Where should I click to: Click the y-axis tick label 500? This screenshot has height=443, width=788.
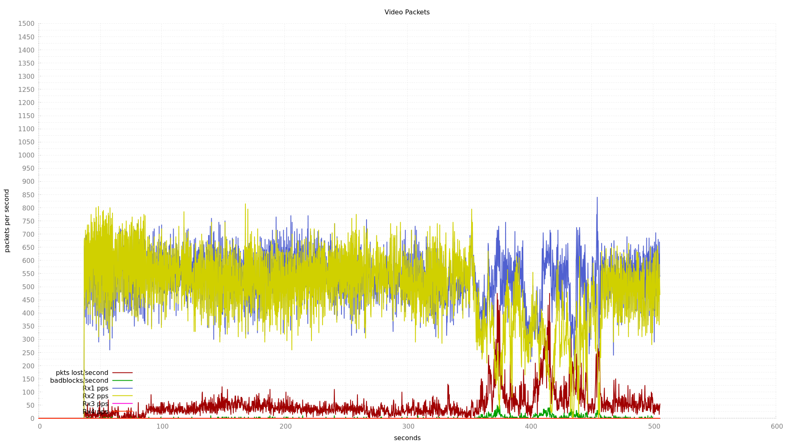coord(28,287)
